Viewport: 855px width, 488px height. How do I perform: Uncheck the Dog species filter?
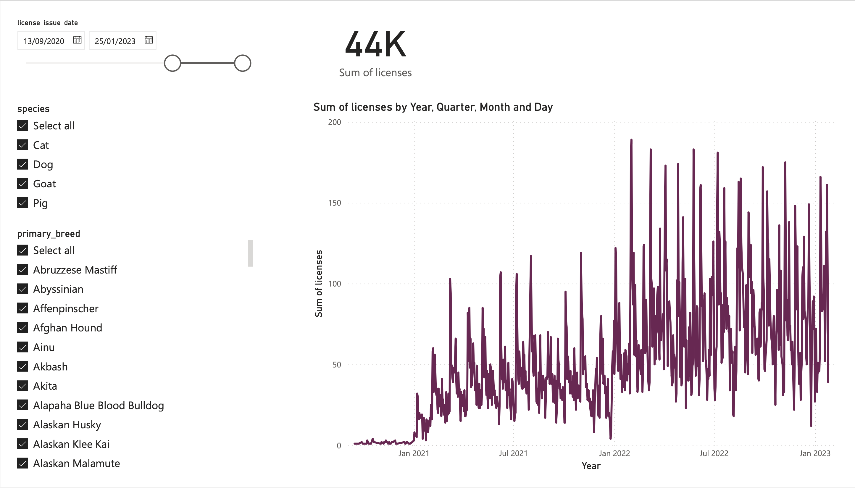[x=22, y=164]
